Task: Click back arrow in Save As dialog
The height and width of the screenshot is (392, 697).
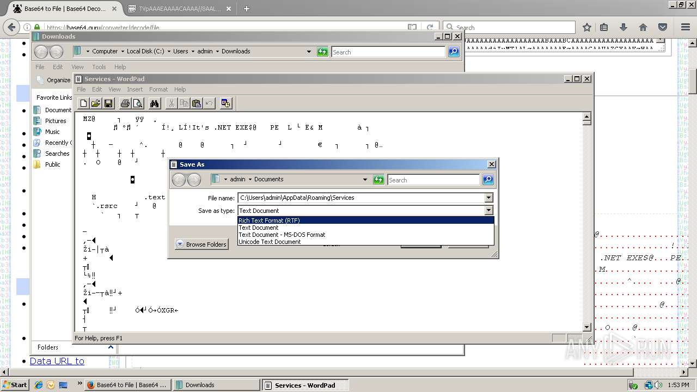Action: pyautogui.click(x=179, y=180)
